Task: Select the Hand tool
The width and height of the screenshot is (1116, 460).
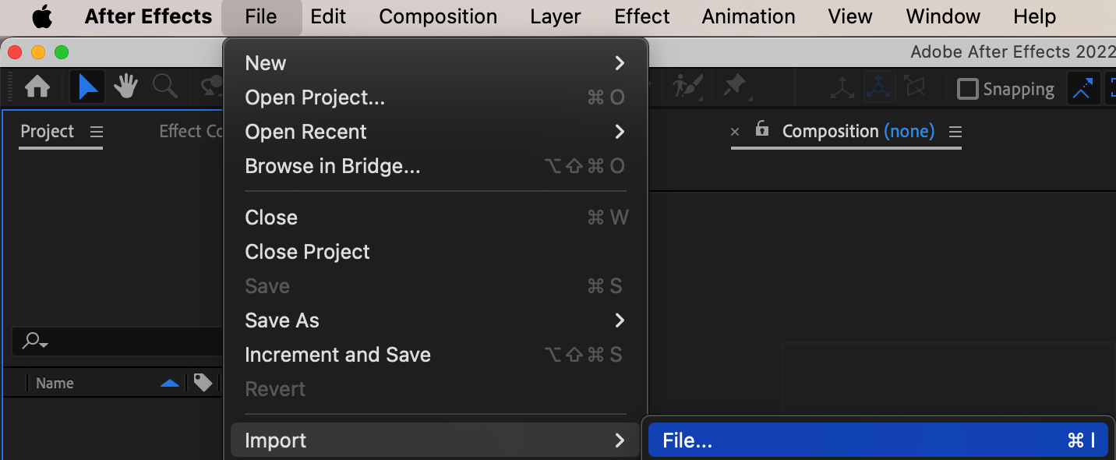Action: point(126,87)
